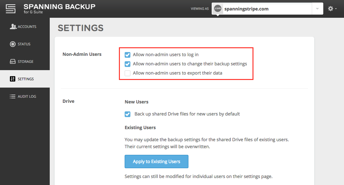Uncheck Allow non-admin users to log in
The height and width of the screenshot is (185, 344).
point(128,55)
